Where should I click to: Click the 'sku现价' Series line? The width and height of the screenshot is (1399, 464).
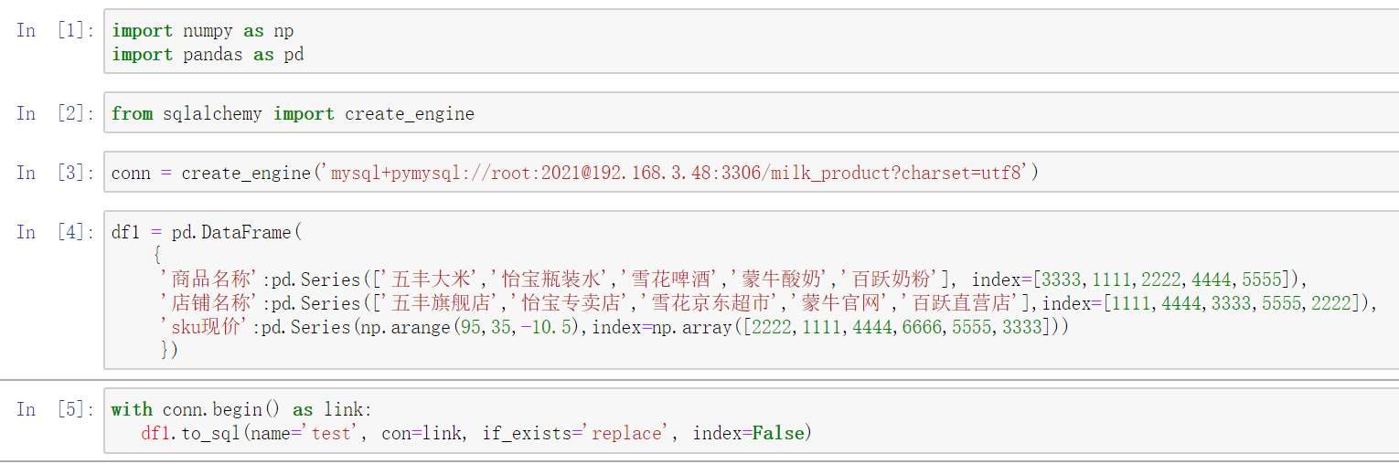(614, 327)
